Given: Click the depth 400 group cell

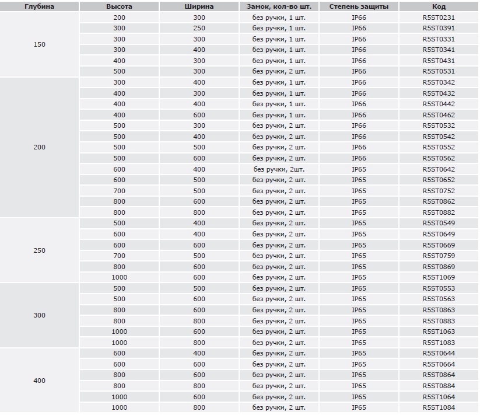Looking at the screenshot, I should click(40, 381).
